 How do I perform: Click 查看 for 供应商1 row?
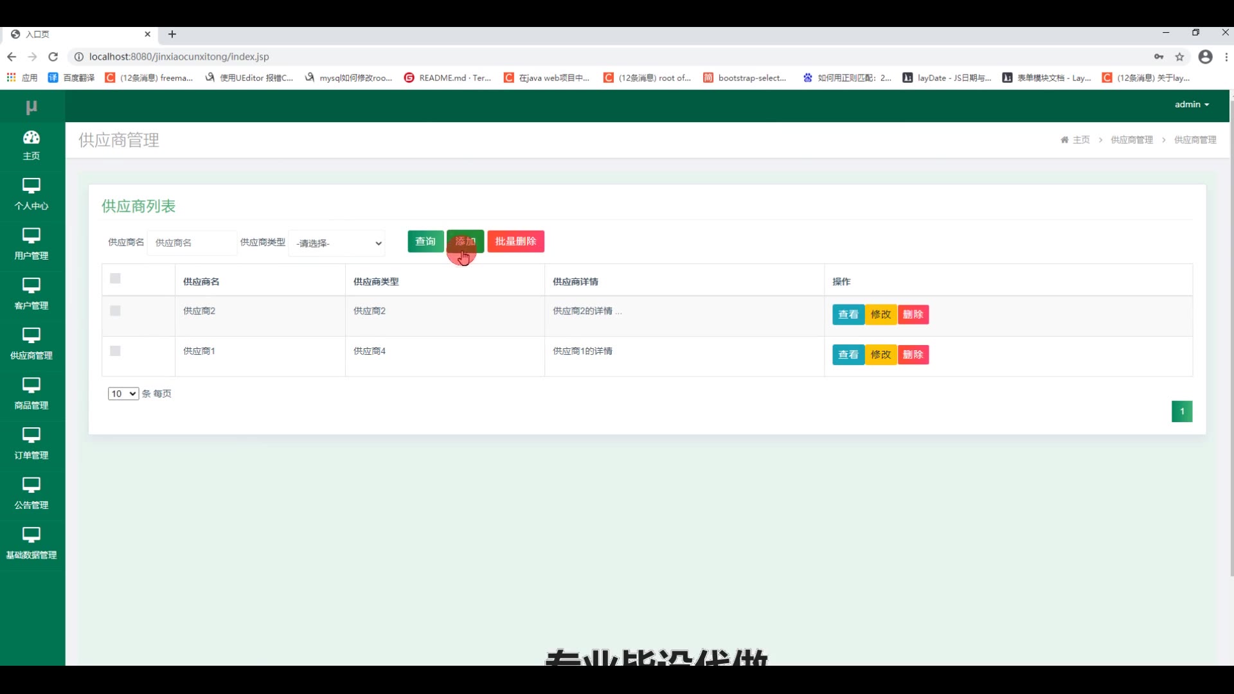848,355
